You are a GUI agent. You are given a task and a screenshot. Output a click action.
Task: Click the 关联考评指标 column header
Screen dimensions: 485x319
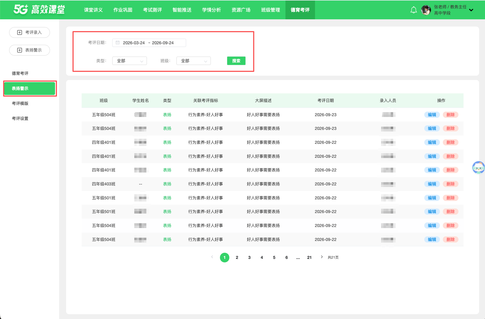tap(205, 101)
